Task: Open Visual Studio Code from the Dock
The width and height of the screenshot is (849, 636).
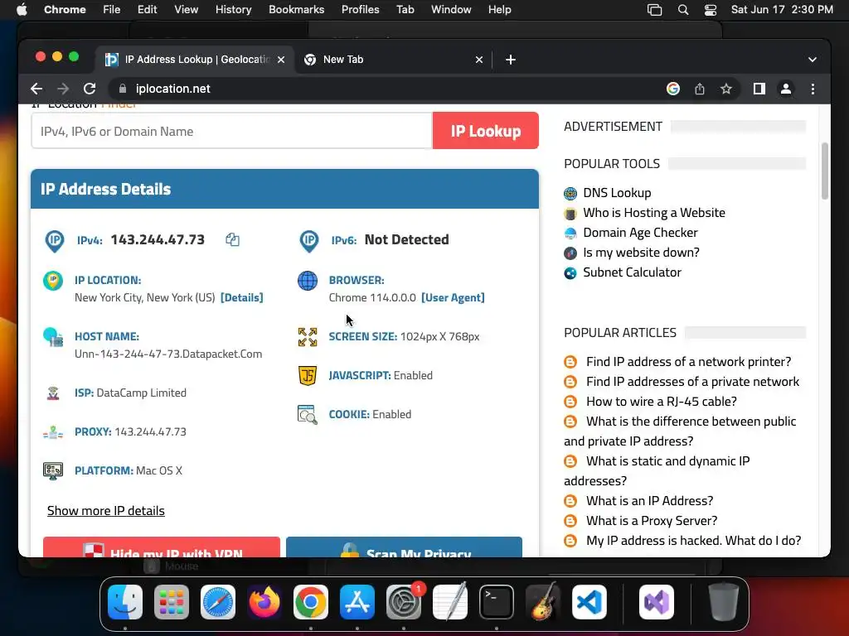Action: click(589, 602)
